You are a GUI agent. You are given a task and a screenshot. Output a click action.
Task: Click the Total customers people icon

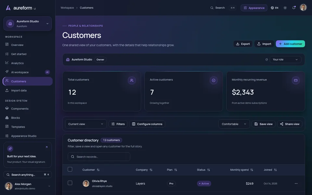click(x=132, y=80)
